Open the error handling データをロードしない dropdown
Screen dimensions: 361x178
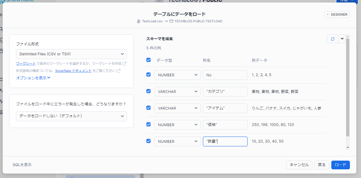71,116
